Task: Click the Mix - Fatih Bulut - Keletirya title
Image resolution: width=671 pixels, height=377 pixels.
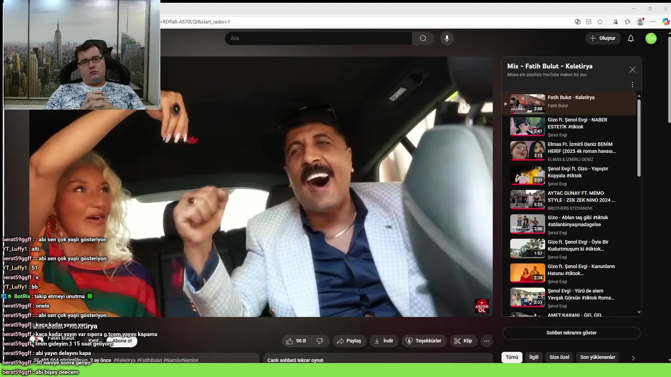Action: 549,66
